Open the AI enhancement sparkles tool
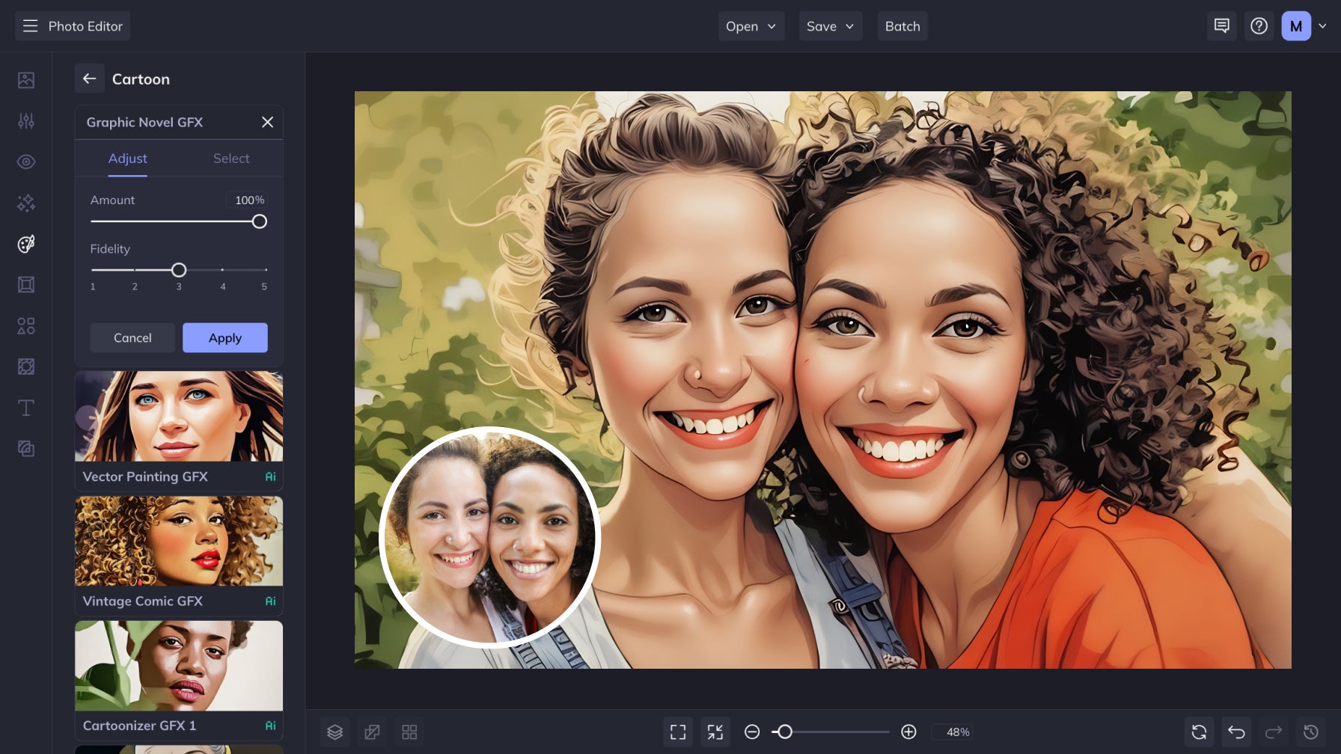Viewport: 1341px width, 754px height. point(26,202)
